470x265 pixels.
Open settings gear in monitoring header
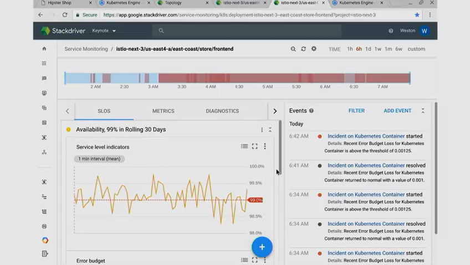pyautogui.click(x=314, y=49)
